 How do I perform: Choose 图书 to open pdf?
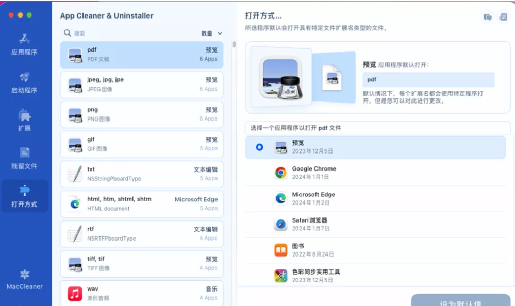tap(375, 250)
